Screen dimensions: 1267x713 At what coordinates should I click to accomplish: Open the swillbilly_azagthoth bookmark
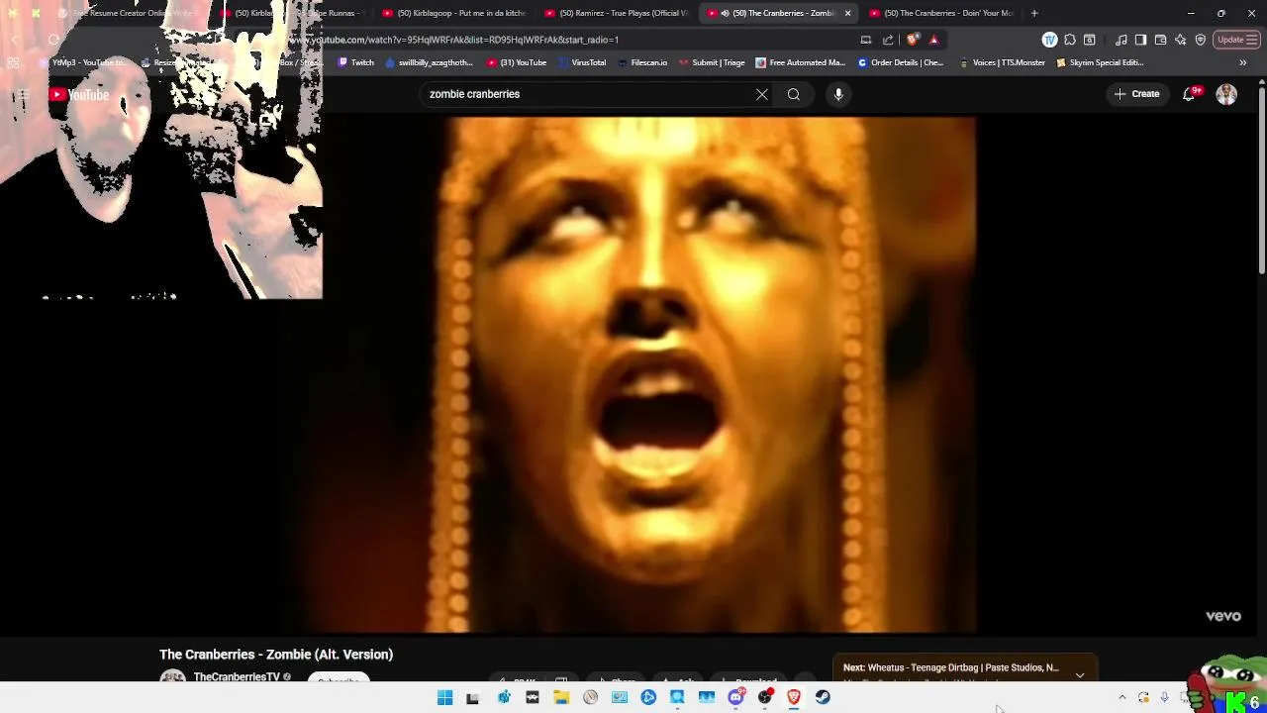429,62
